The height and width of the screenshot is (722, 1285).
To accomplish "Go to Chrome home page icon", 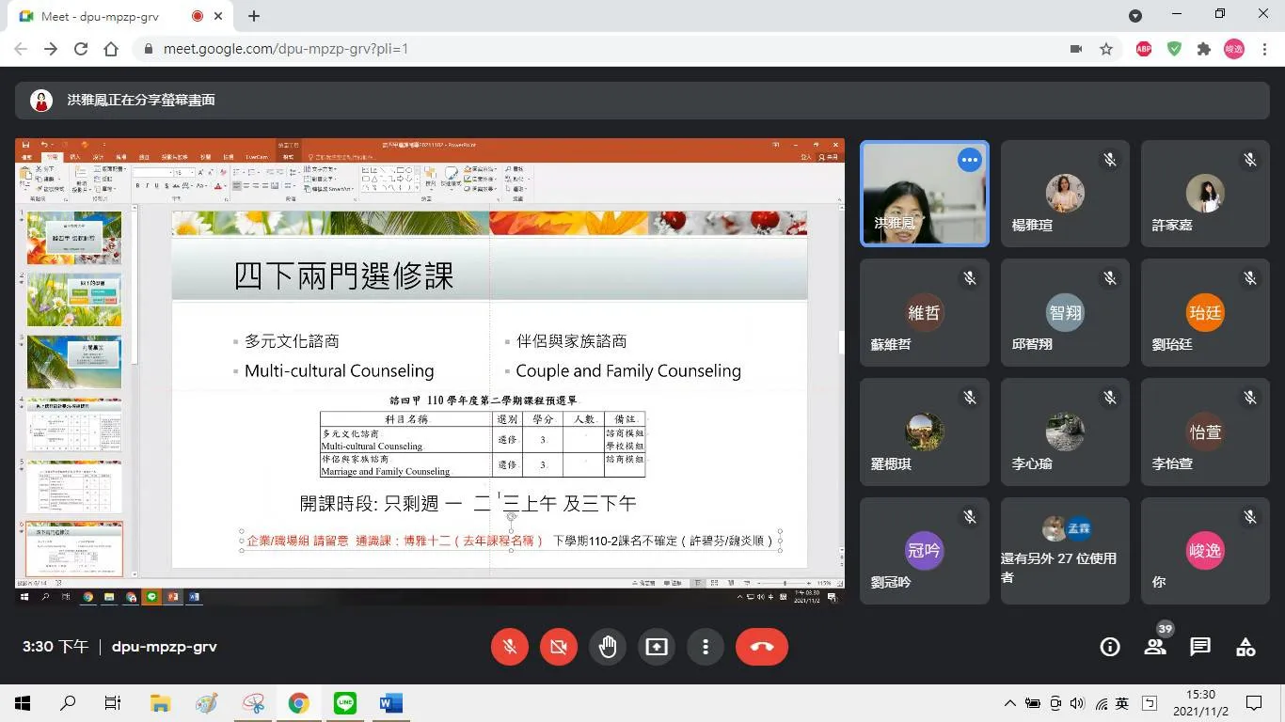I will pyautogui.click(x=111, y=49).
